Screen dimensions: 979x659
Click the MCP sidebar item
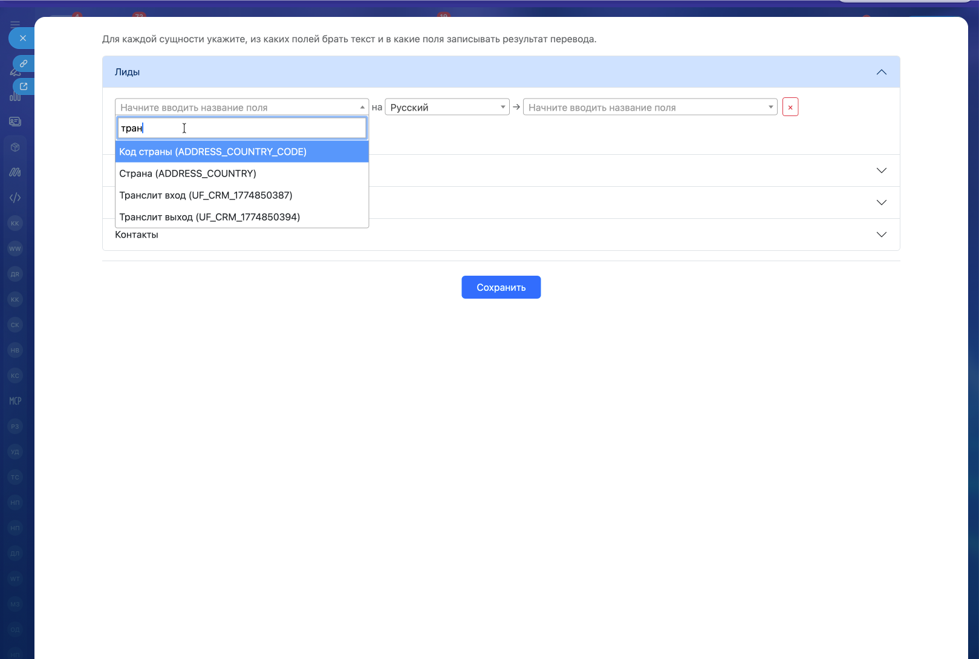coord(15,401)
